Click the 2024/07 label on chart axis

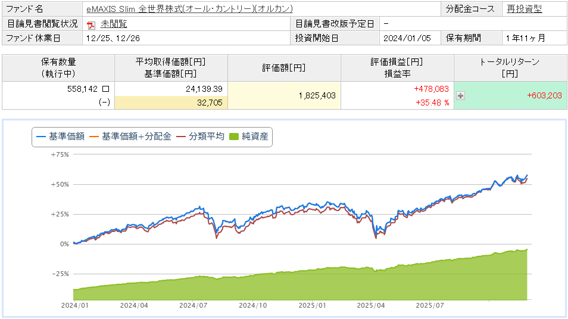pos(192,305)
